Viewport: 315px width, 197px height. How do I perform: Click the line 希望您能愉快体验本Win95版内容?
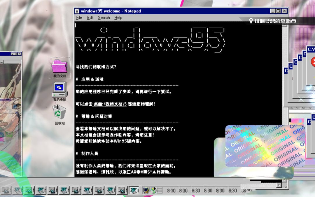tap(109, 141)
